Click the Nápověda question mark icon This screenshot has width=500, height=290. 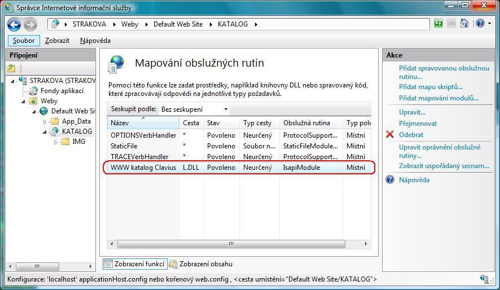[x=389, y=180]
